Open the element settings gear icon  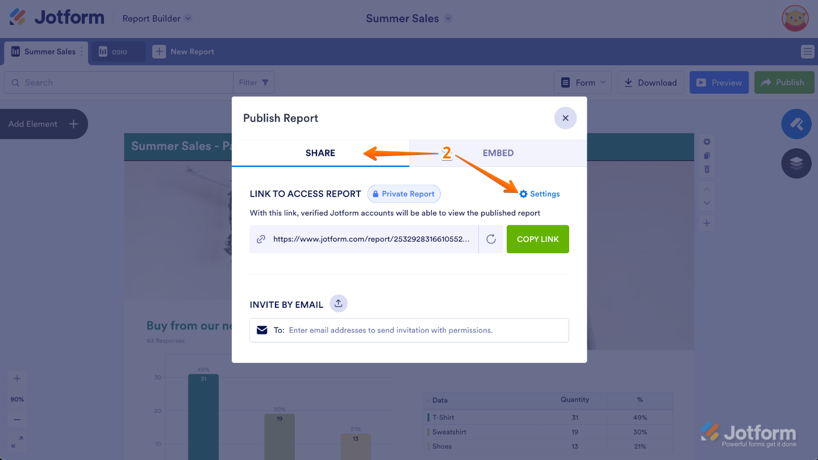click(706, 141)
